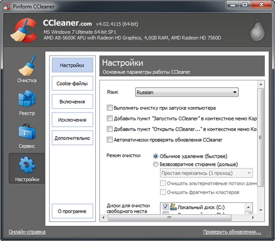This screenshot has width=275, height=241.
Task: Expand the Простая перезапись passes dropdown
Action: pyautogui.click(x=206, y=173)
